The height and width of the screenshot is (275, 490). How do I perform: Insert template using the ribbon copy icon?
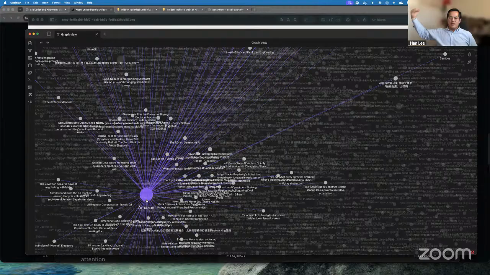tap(30, 73)
